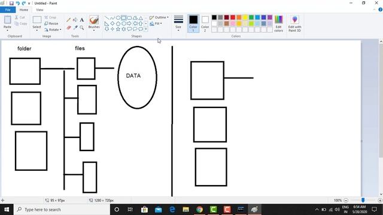Click the Windows Start button
Image resolution: width=383 pixels, height=215 pixels.
click(x=7, y=210)
